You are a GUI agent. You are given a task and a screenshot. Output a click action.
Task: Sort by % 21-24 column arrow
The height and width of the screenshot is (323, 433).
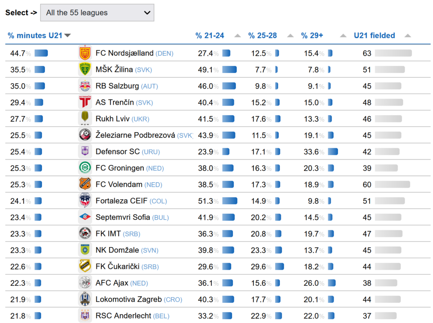[238, 36]
